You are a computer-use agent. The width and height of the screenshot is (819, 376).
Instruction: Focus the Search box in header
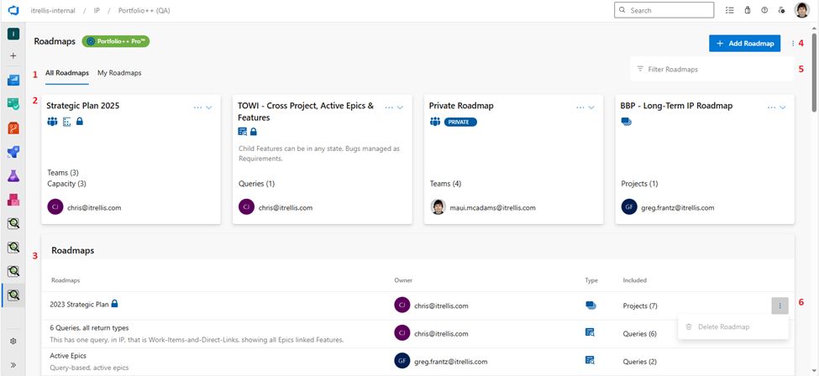(x=664, y=10)
